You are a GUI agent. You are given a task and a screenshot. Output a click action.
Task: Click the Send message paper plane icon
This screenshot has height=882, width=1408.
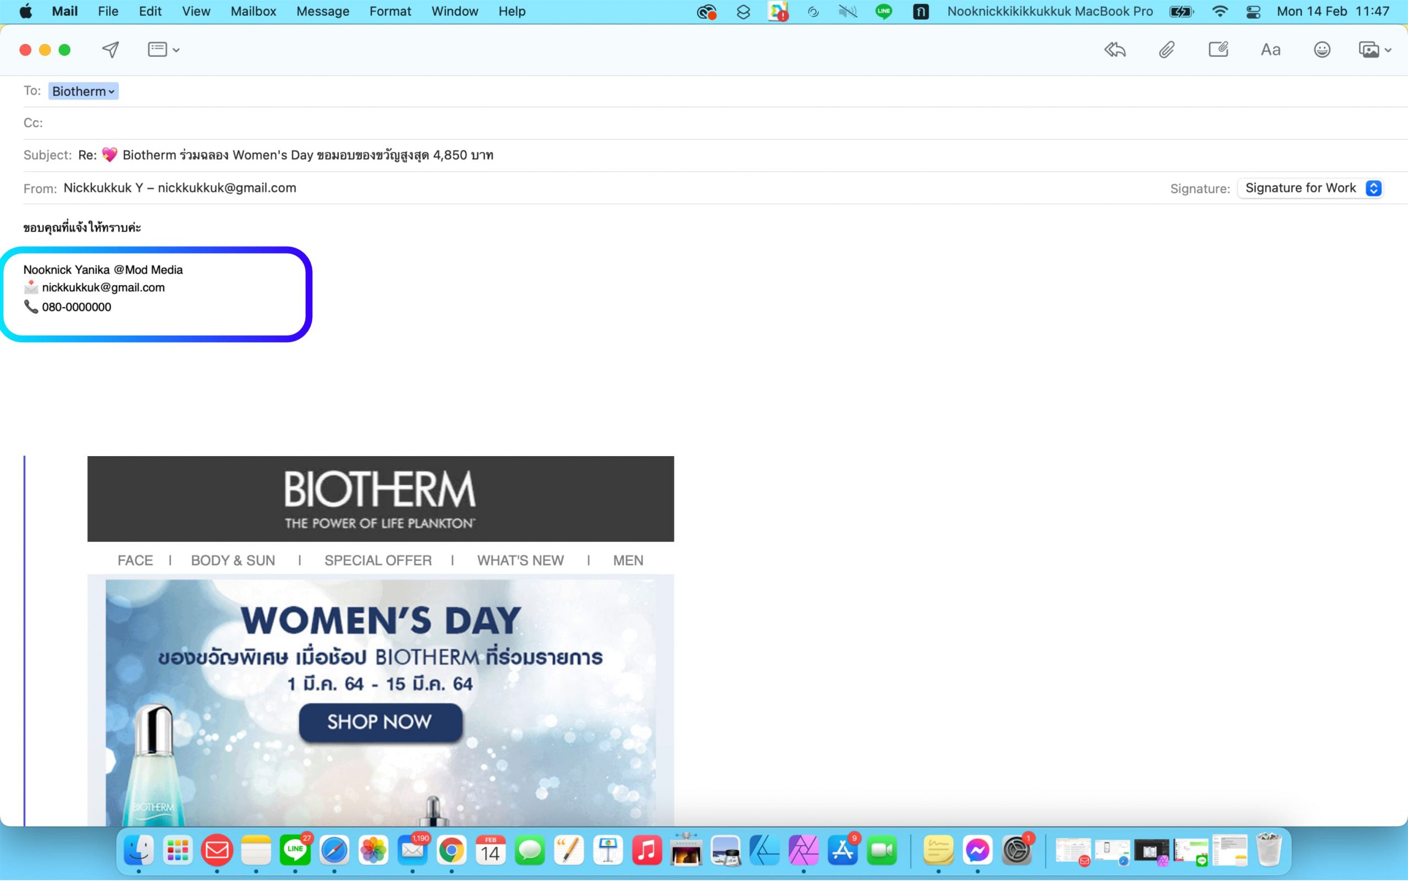point(110,50)
